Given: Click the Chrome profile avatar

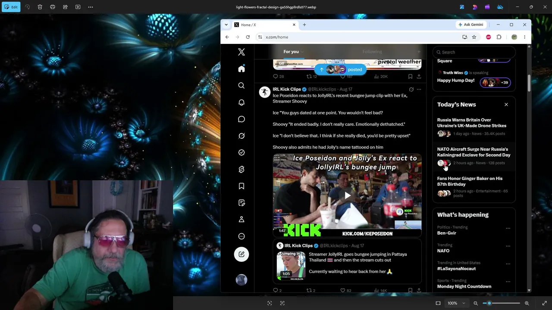Looking at the screenshot, I should (x=514, y=37).
